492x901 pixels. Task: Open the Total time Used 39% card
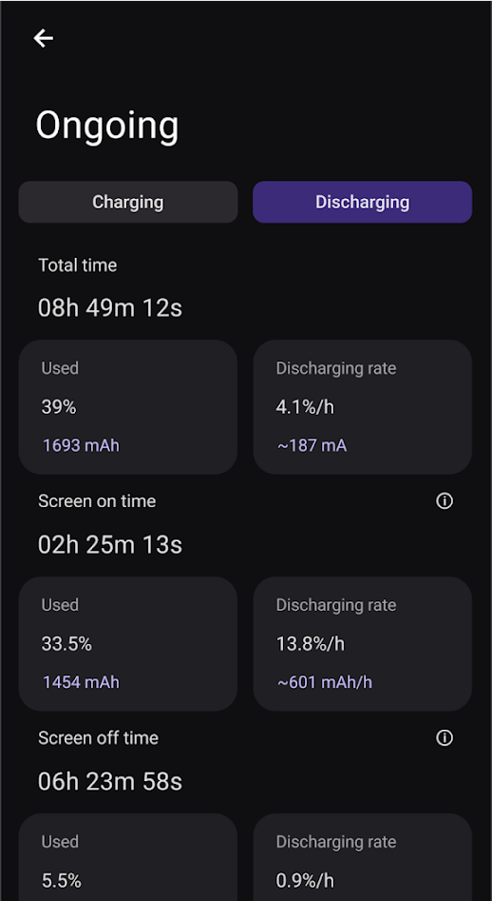pos(128,407)
